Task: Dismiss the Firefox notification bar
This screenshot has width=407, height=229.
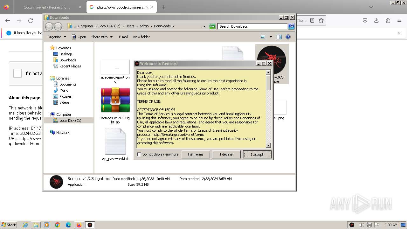Action: tap(399, 33)
